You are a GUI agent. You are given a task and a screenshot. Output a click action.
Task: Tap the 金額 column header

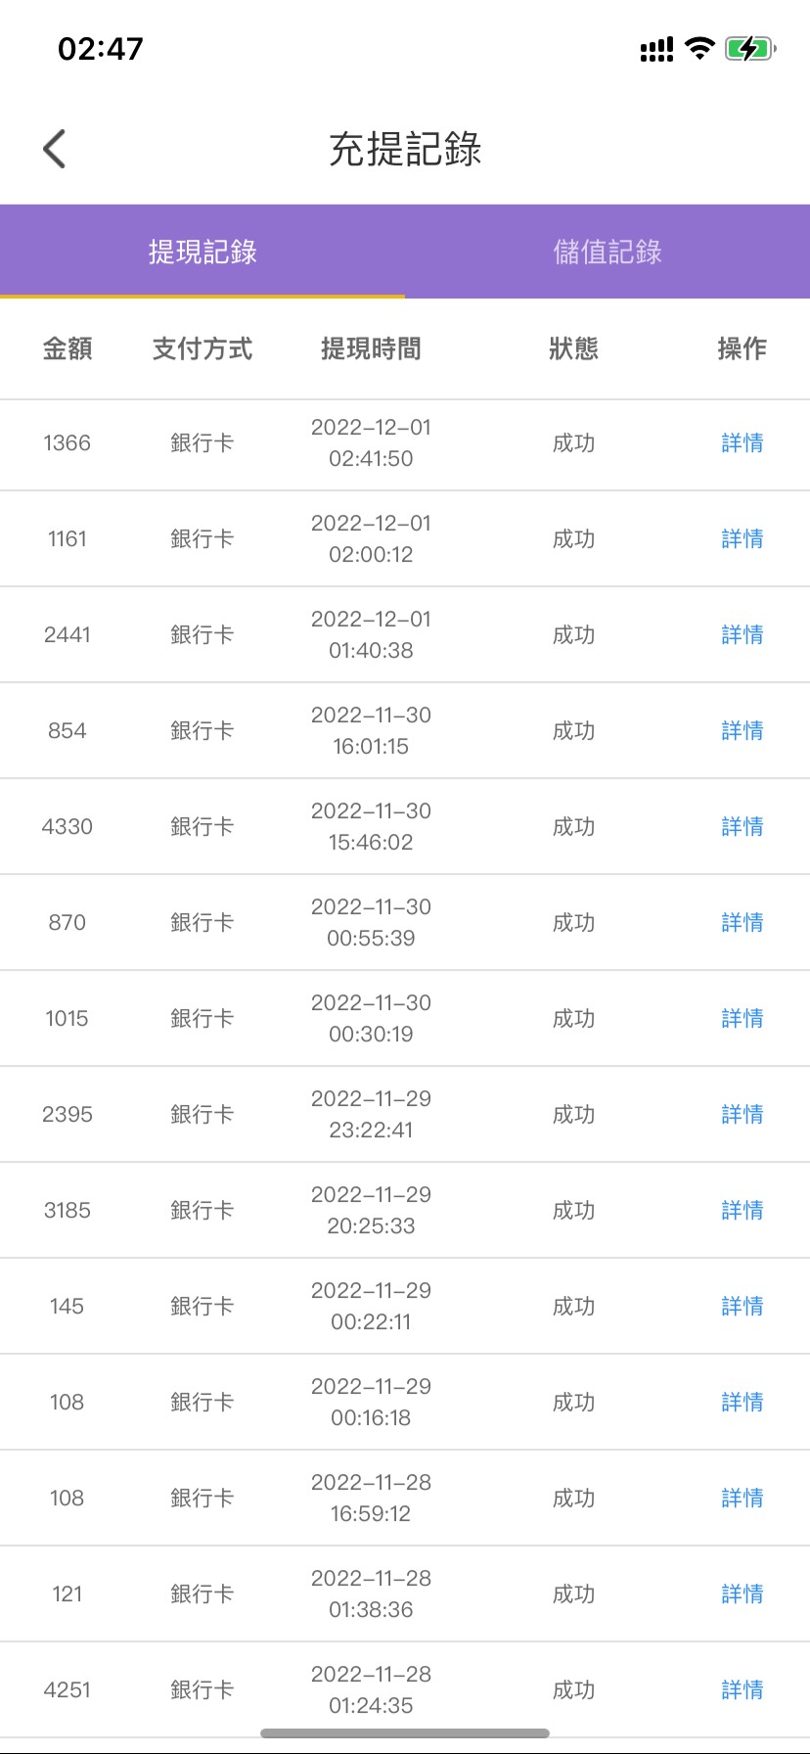pos(67,348)
